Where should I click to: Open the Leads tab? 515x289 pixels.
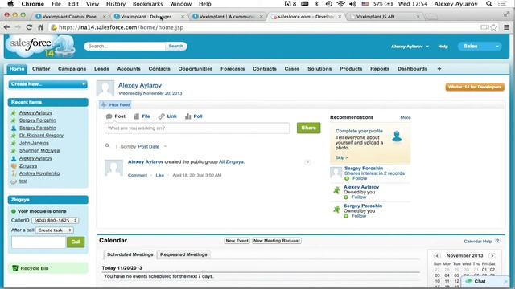(101, 69)
